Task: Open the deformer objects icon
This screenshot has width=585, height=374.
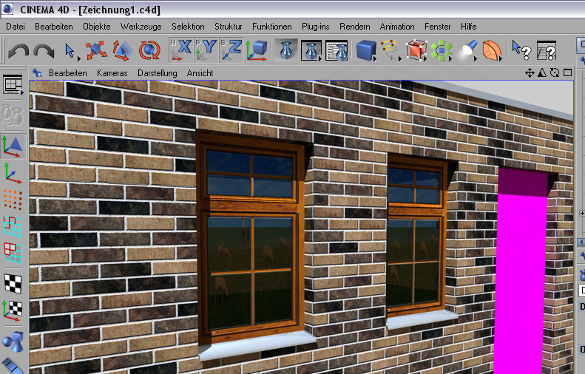Action: tap(491, 50)
